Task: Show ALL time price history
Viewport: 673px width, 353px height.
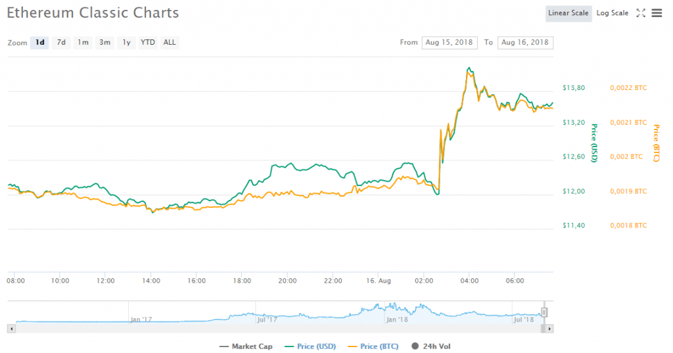Action: click(170, 43)
